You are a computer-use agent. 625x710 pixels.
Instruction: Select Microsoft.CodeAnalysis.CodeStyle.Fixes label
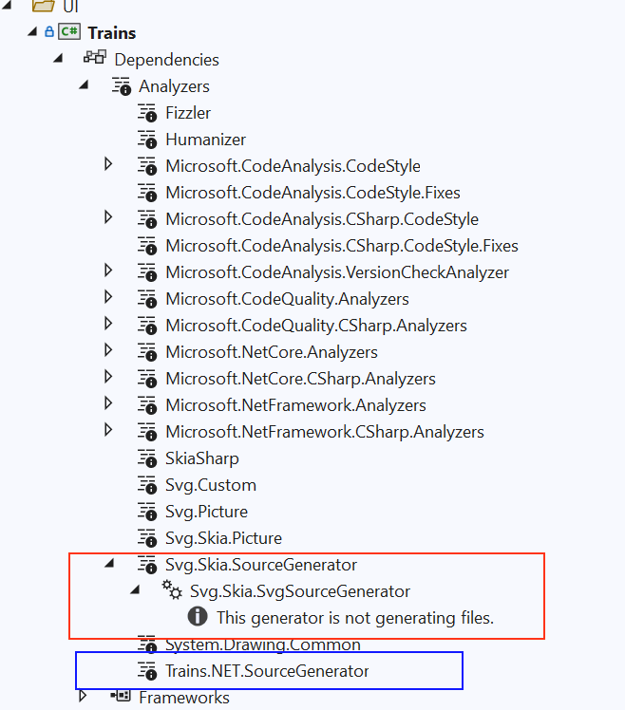[312, 193]
